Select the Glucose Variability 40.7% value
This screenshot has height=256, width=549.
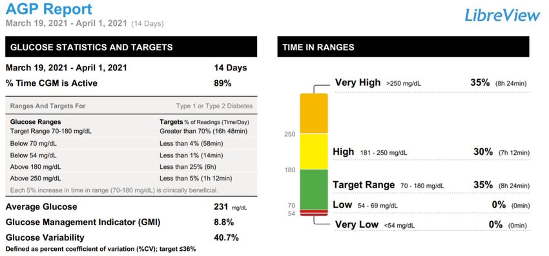[x=226, y=238]
